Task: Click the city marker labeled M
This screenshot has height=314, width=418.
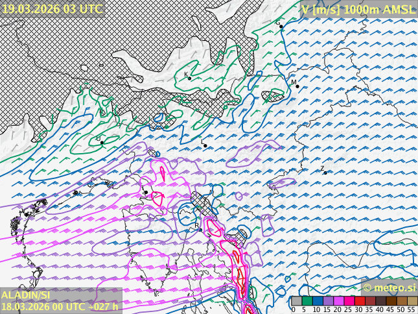Action: point(297,86)
